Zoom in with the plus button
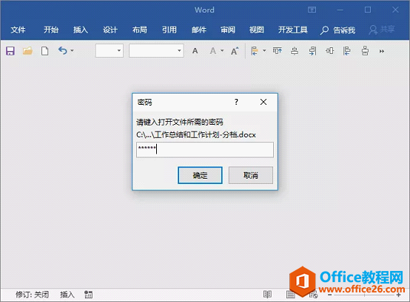The image size is (410, 302). [x=398, y=295]
